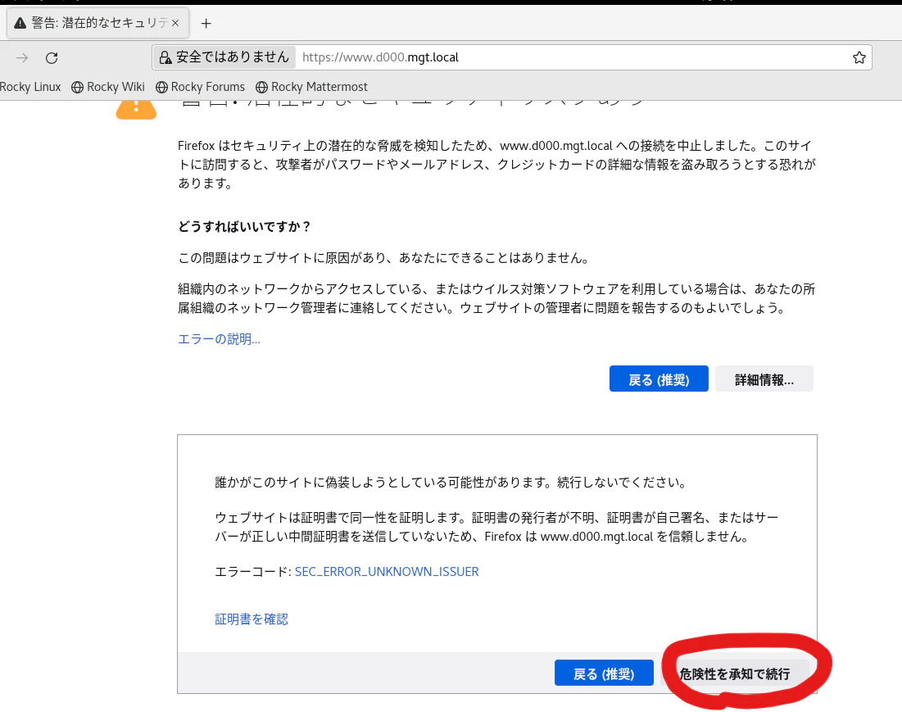Screen dimensions: 902x712
Task: Click the globe icon beside Rocky Wiki
Action: coord(77,88)
